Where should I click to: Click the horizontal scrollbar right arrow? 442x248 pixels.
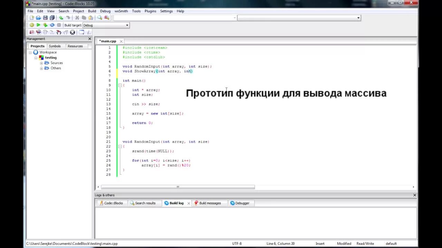tap(414, 187)
